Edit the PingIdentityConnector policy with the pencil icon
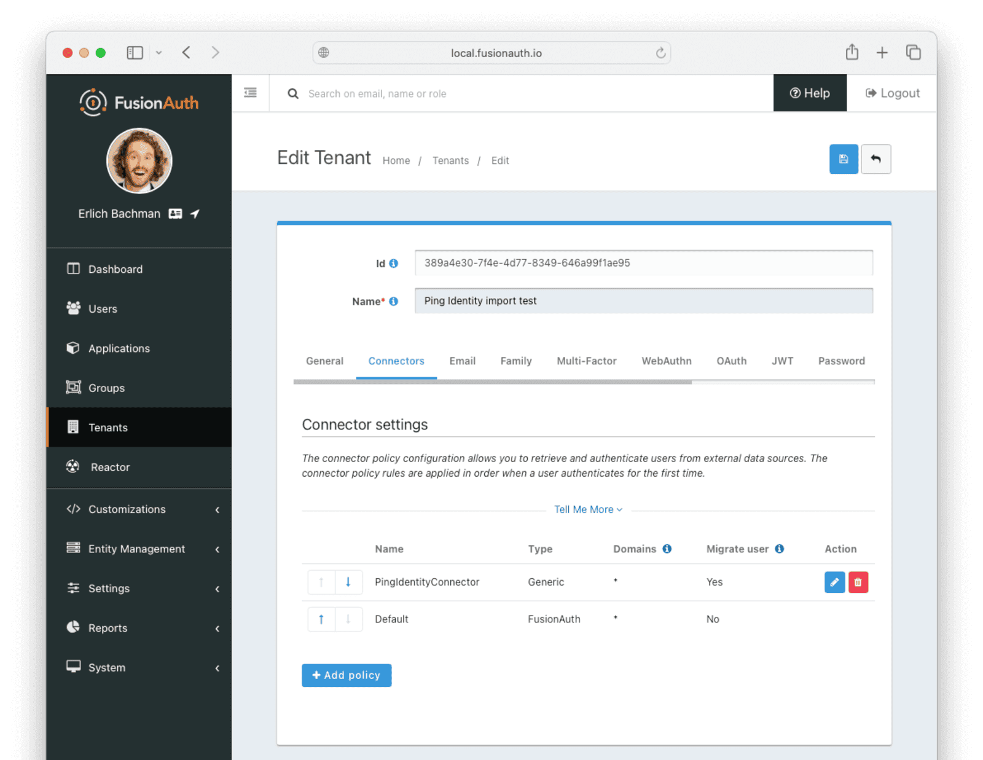The width and height of the screenshot is (983, 760). (834, 582)
